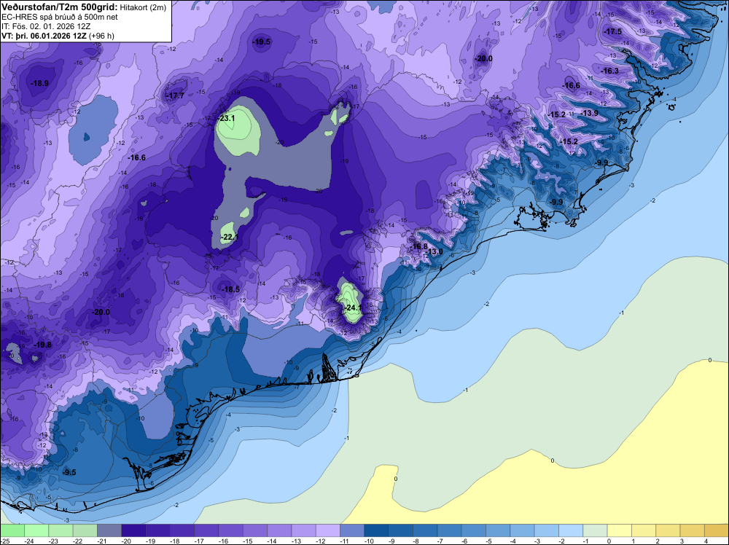The width and height of the screenshot is (729, 545).
Task: Click the -13.0 temperature label
Action: coord(436,252)
